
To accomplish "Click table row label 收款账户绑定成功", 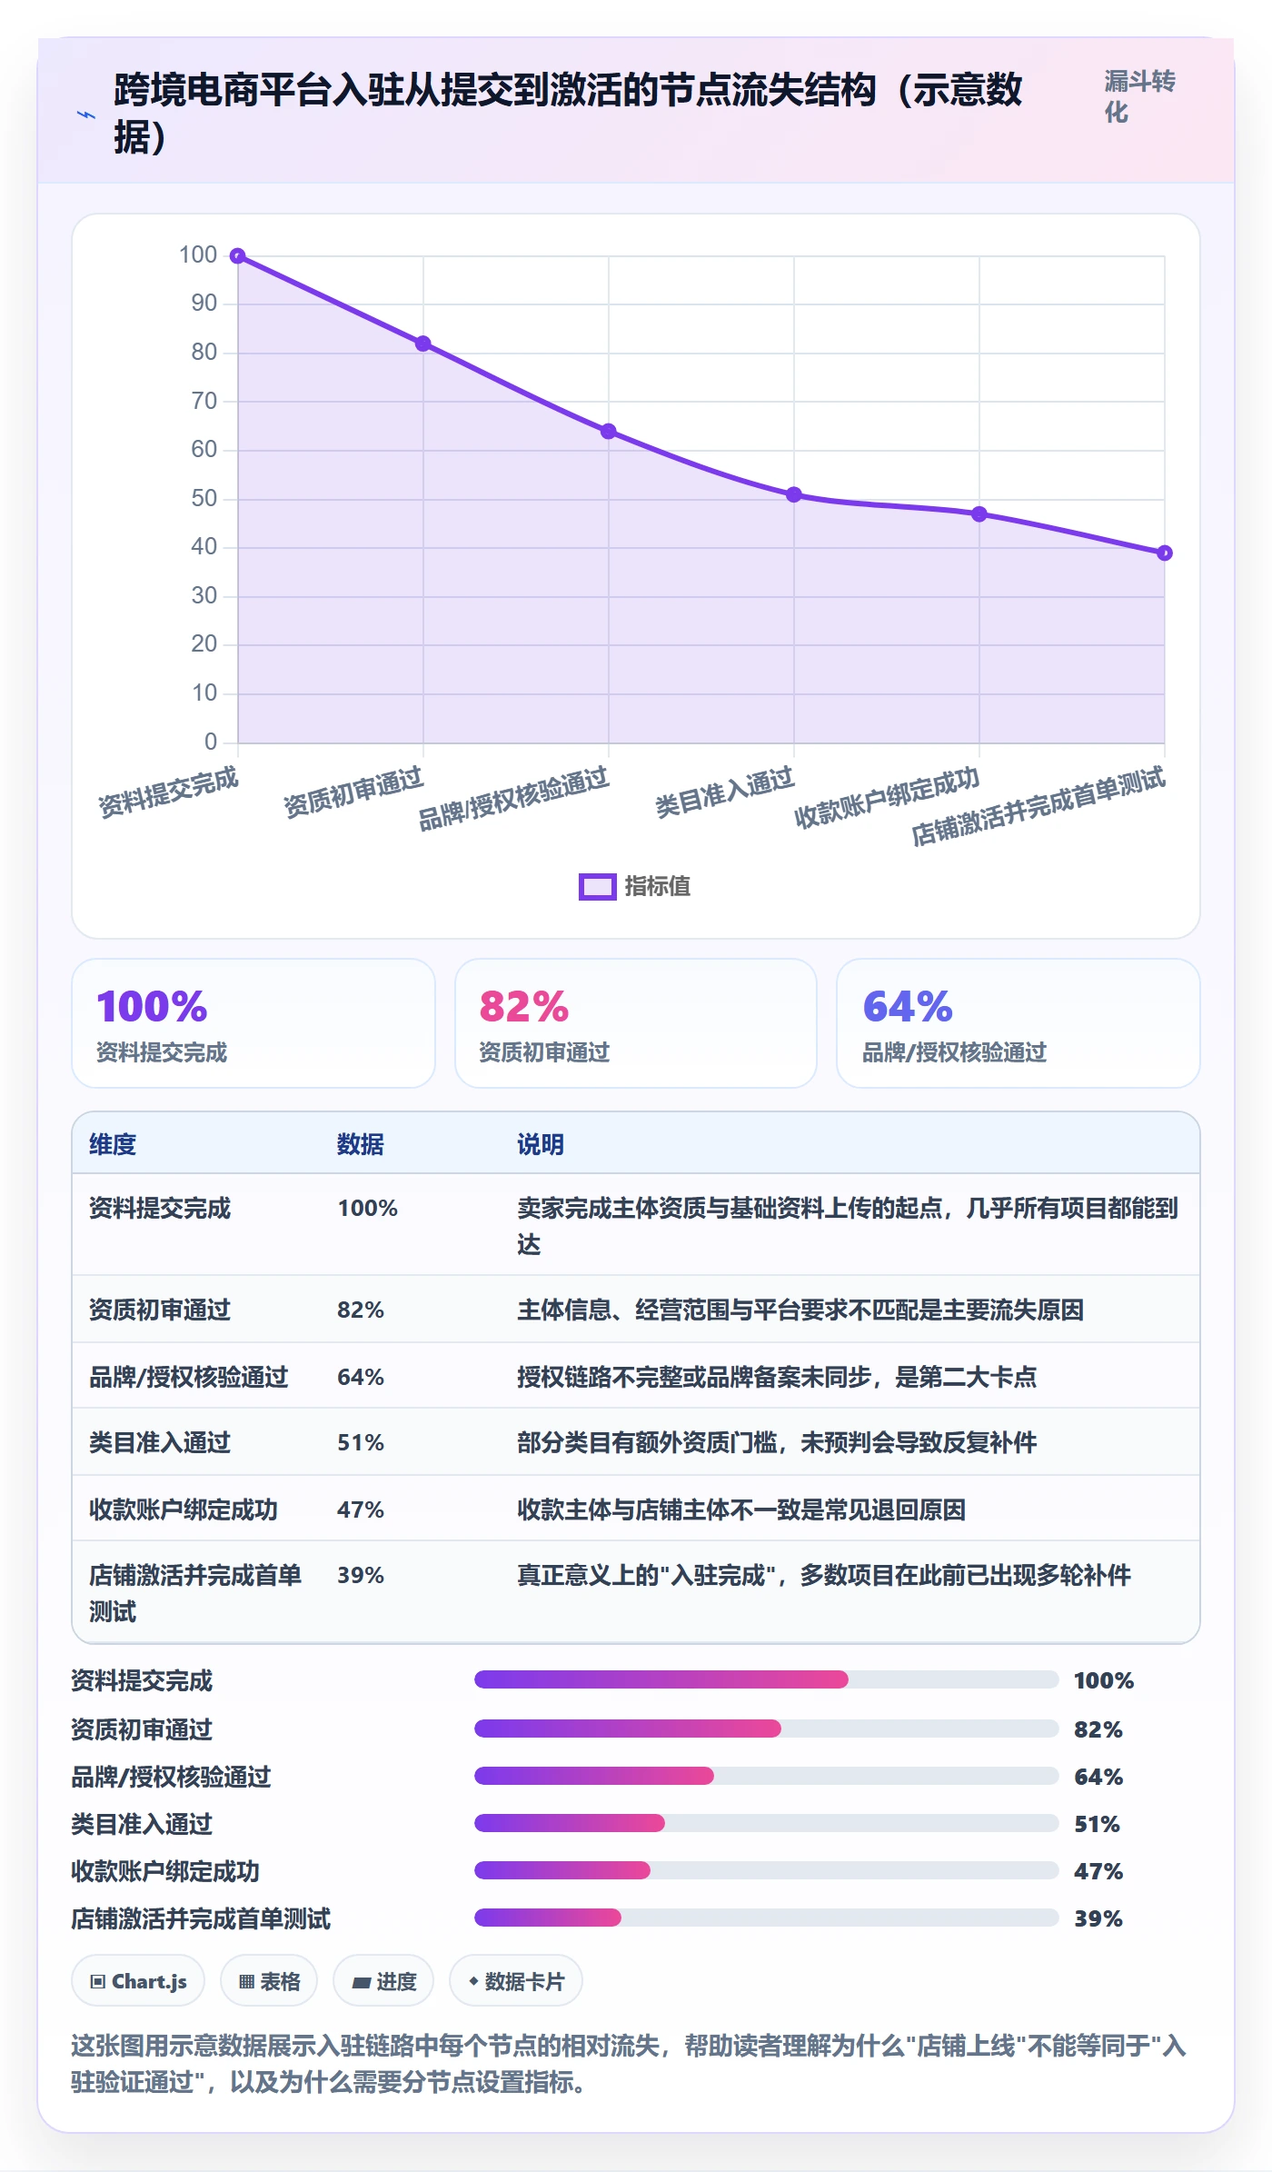I will pyautogui.click(x=184, y=1509).
